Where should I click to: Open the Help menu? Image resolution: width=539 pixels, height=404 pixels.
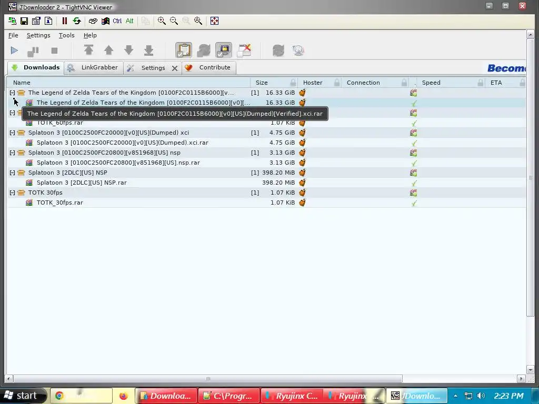(90, 35)
